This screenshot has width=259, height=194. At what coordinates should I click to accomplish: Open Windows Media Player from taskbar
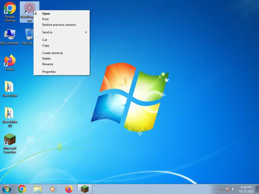click(53, 189)
